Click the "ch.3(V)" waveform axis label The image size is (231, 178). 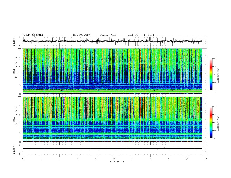click(14, 149)
